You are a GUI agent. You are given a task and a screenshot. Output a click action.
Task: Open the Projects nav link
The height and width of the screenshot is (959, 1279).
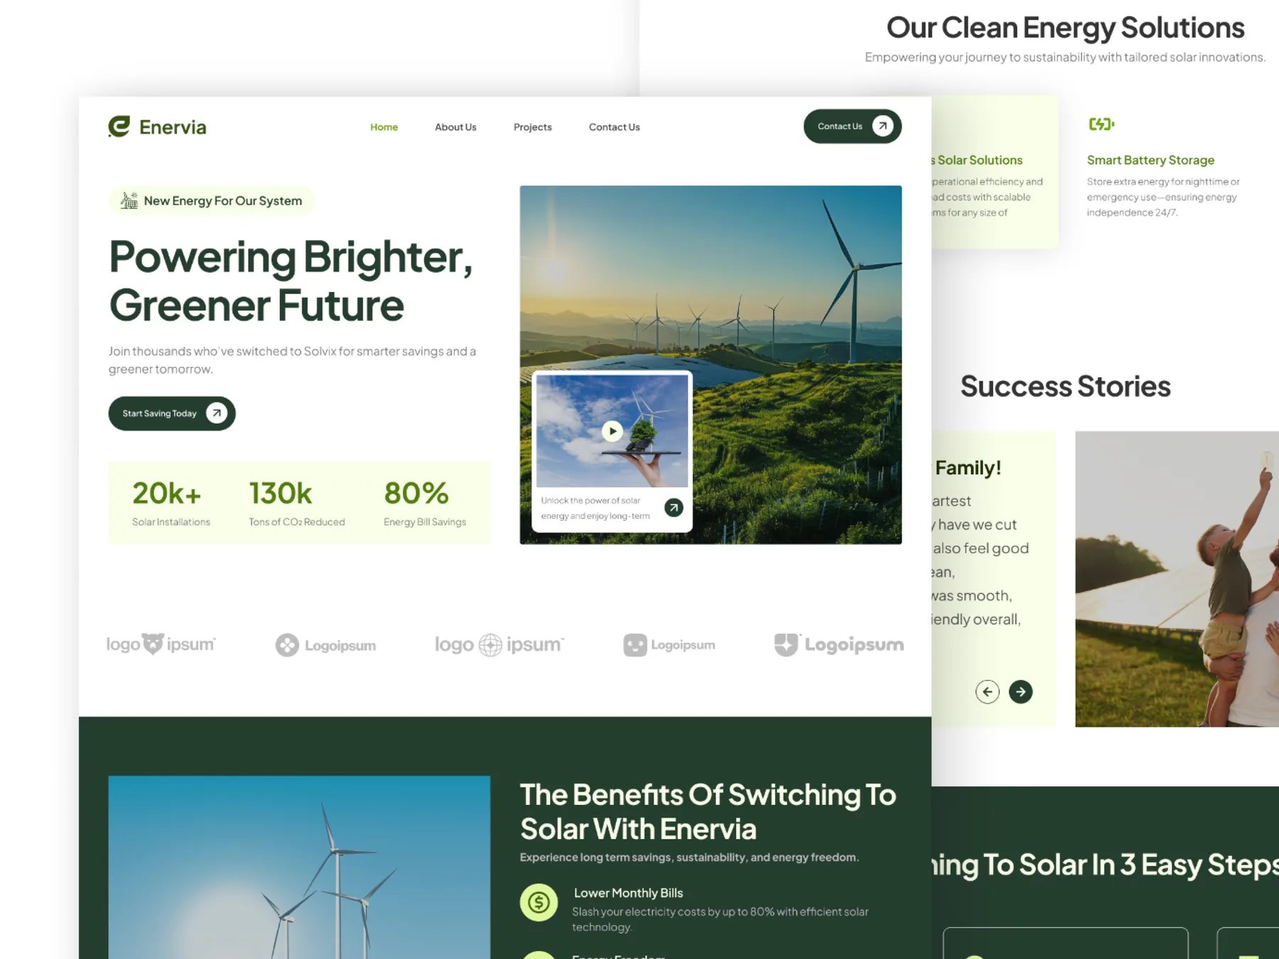pyautogui.click(x=532, y=127)
